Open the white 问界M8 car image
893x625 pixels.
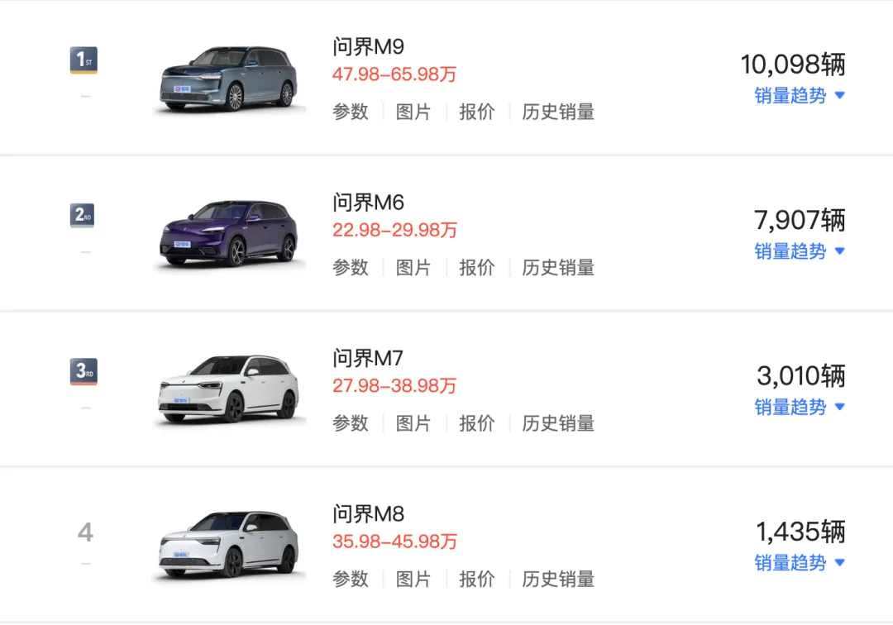click(229, 545)
